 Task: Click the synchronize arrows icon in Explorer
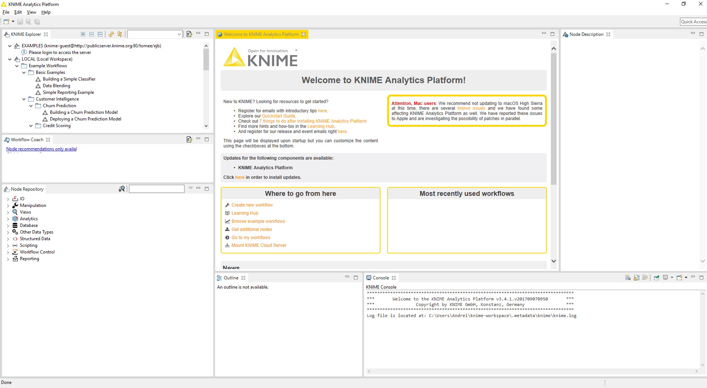pyautogui.click(x=119, y=34)
